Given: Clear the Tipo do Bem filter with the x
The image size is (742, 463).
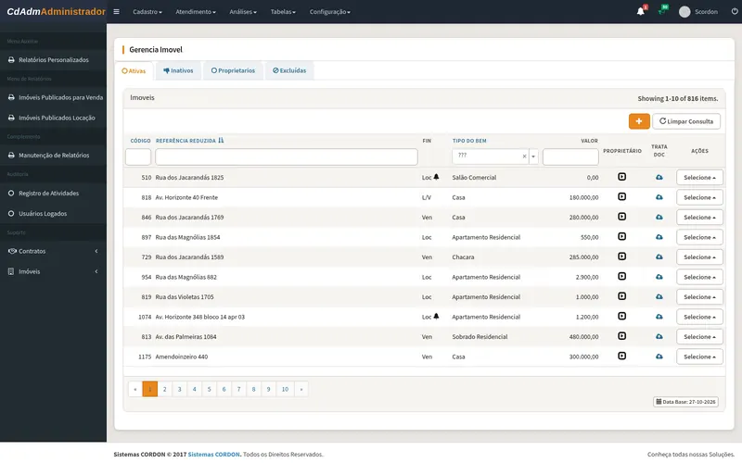Looking at the screenshot, I should 524,156.
